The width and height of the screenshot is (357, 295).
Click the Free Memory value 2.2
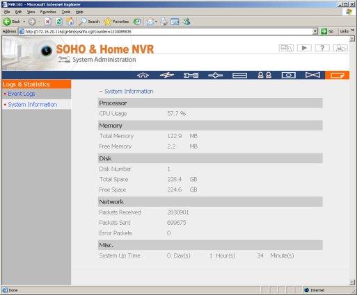(x=171, y=146)
